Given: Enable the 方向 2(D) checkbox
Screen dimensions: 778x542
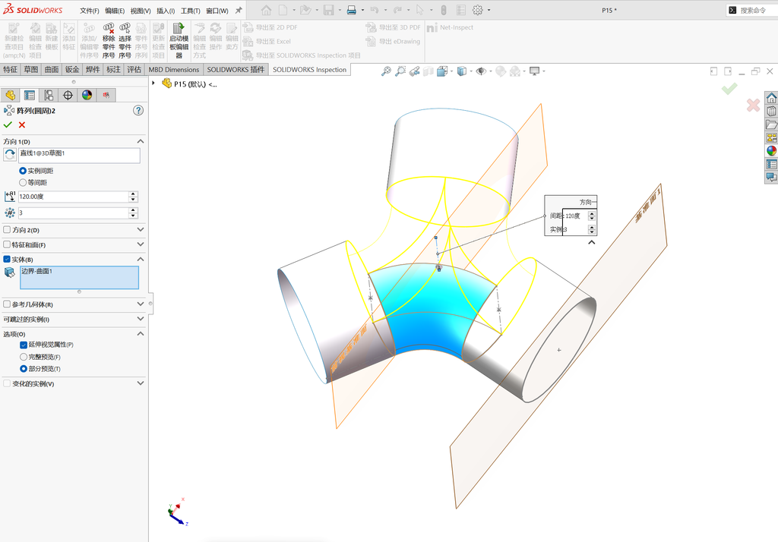Looking at the screenshot, I should [7, 230].
